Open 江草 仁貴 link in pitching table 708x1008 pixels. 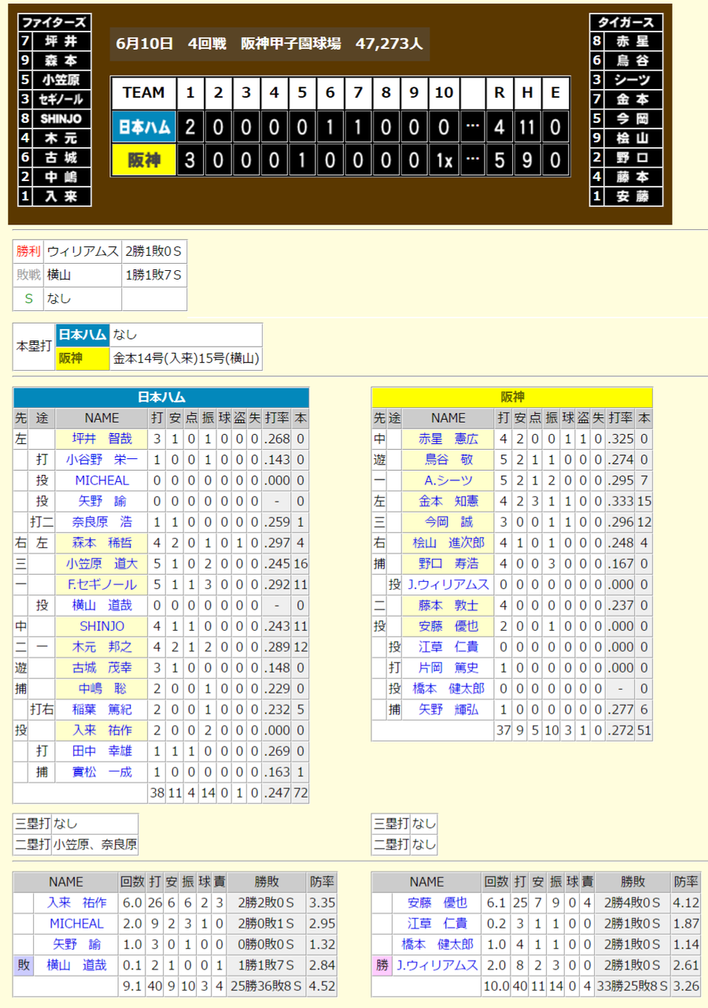pos(437,924)
